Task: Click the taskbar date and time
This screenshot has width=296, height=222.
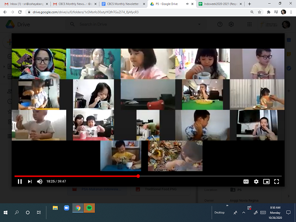Action: pyautogui.click(x=276, y=212)
